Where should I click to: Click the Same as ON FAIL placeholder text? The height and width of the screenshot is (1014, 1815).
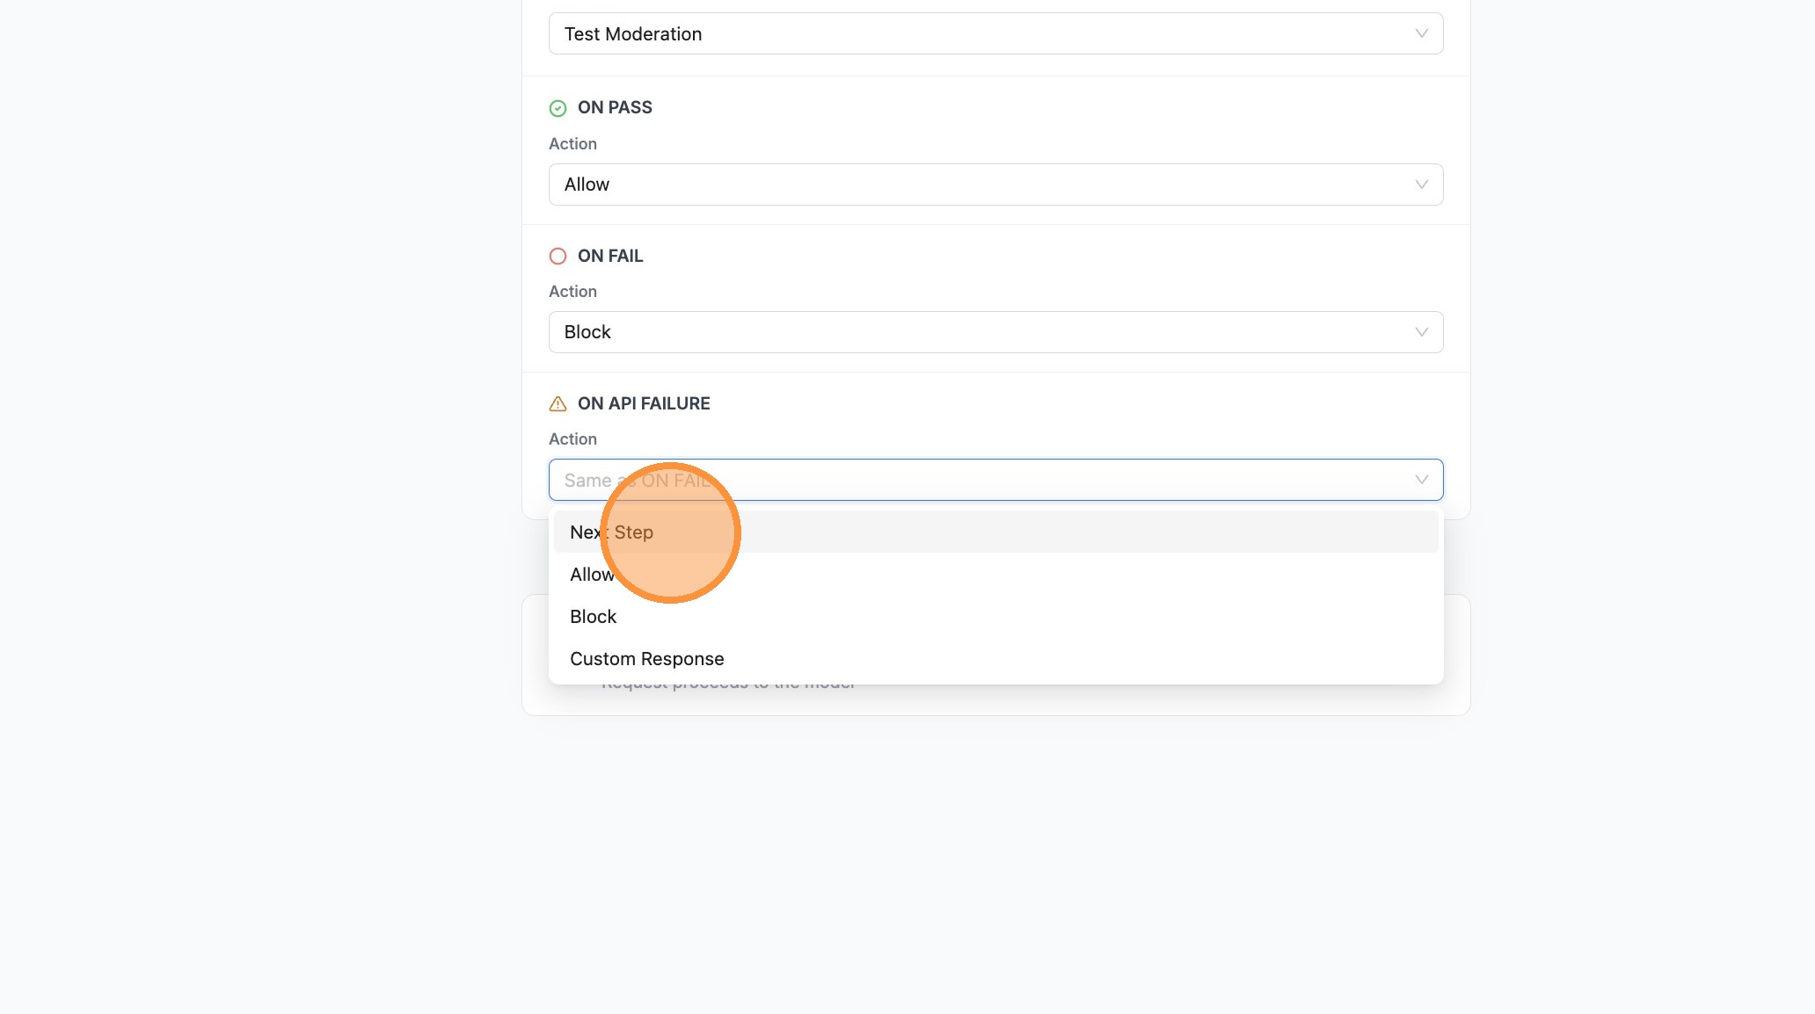coord(638,480)
